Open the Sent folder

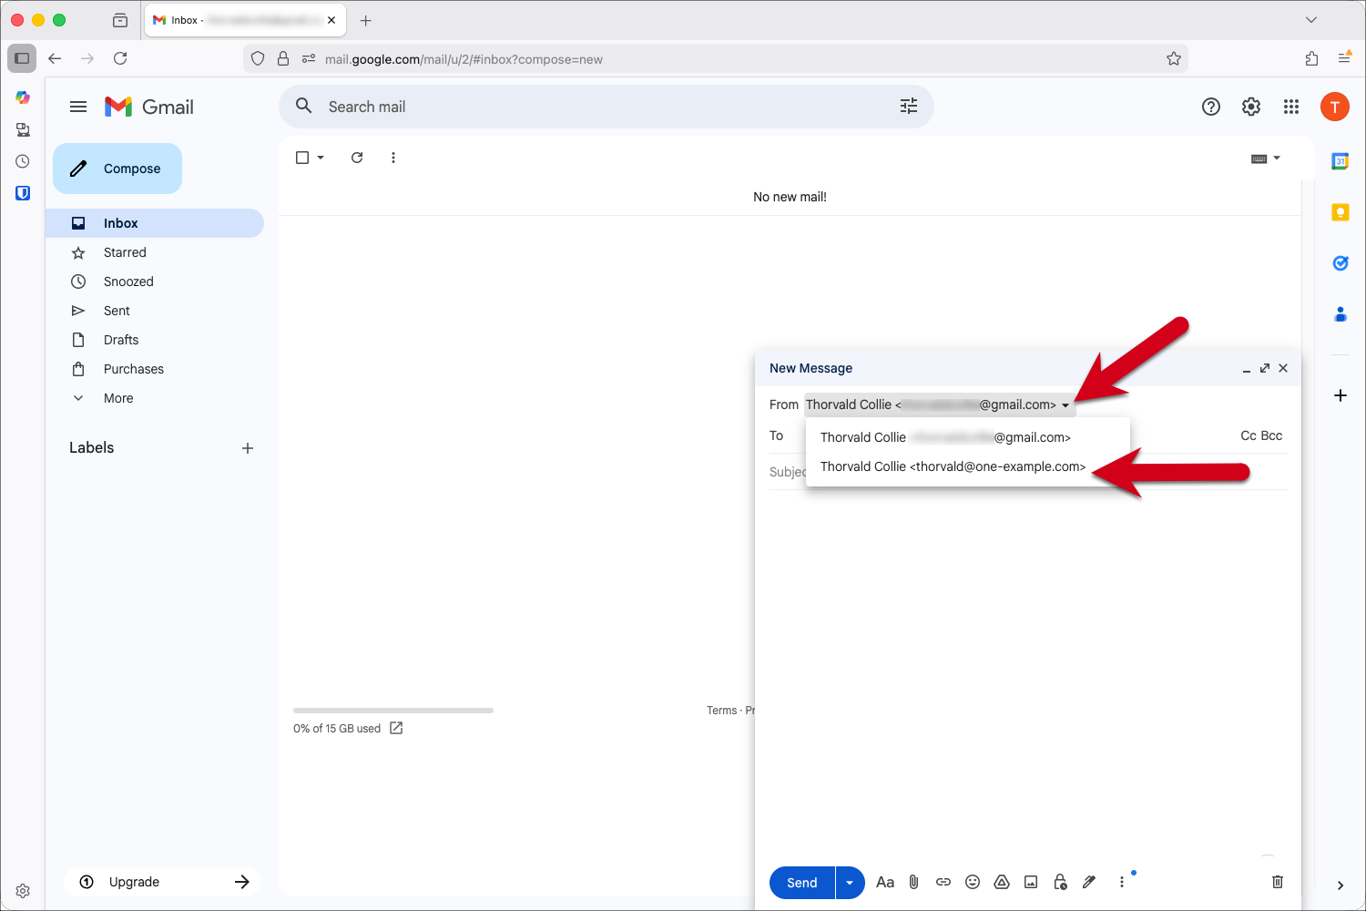(x=117, y=311)
